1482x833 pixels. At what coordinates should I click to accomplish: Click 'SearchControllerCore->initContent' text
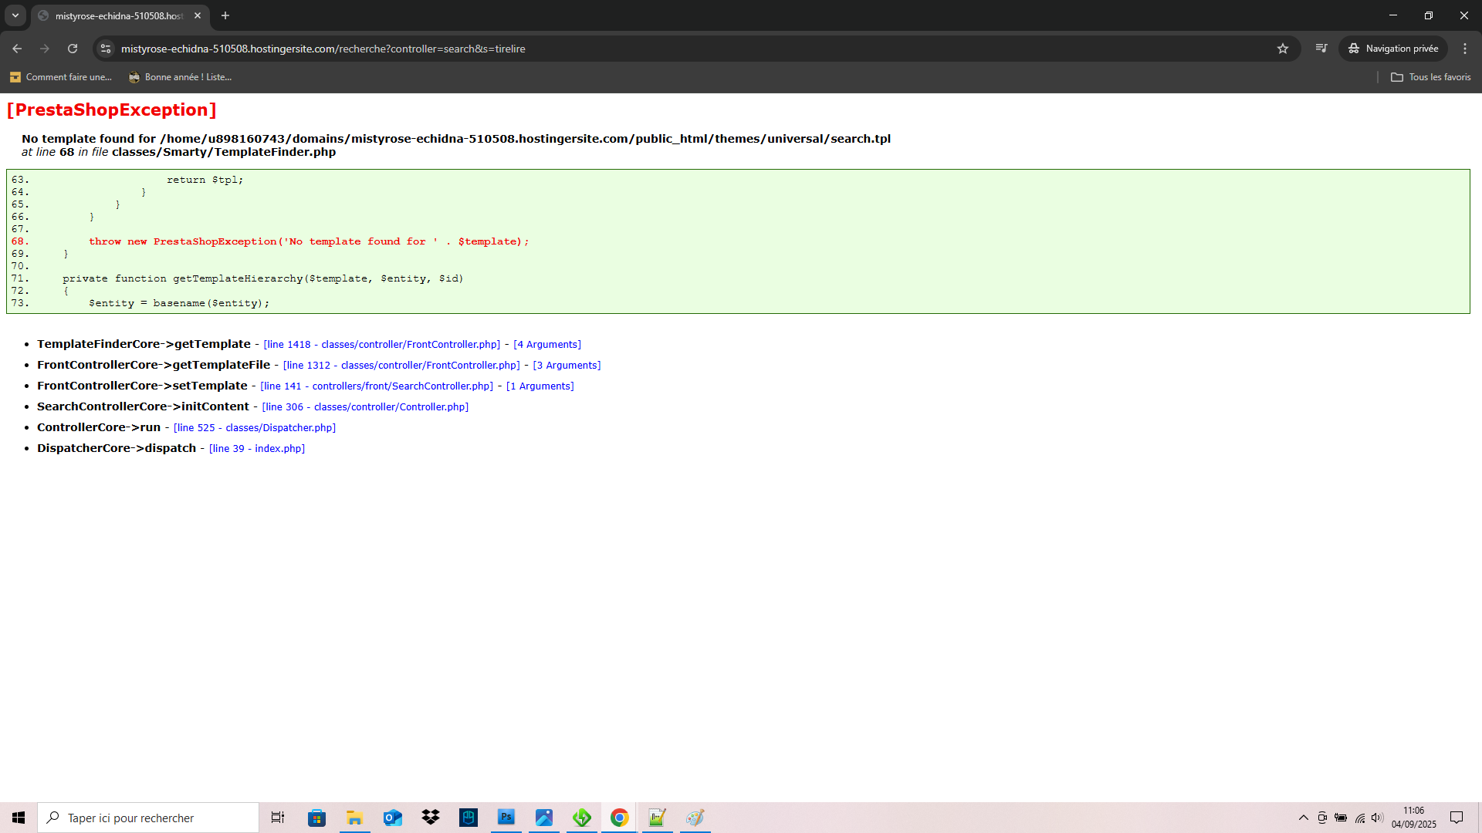[143, 406]
